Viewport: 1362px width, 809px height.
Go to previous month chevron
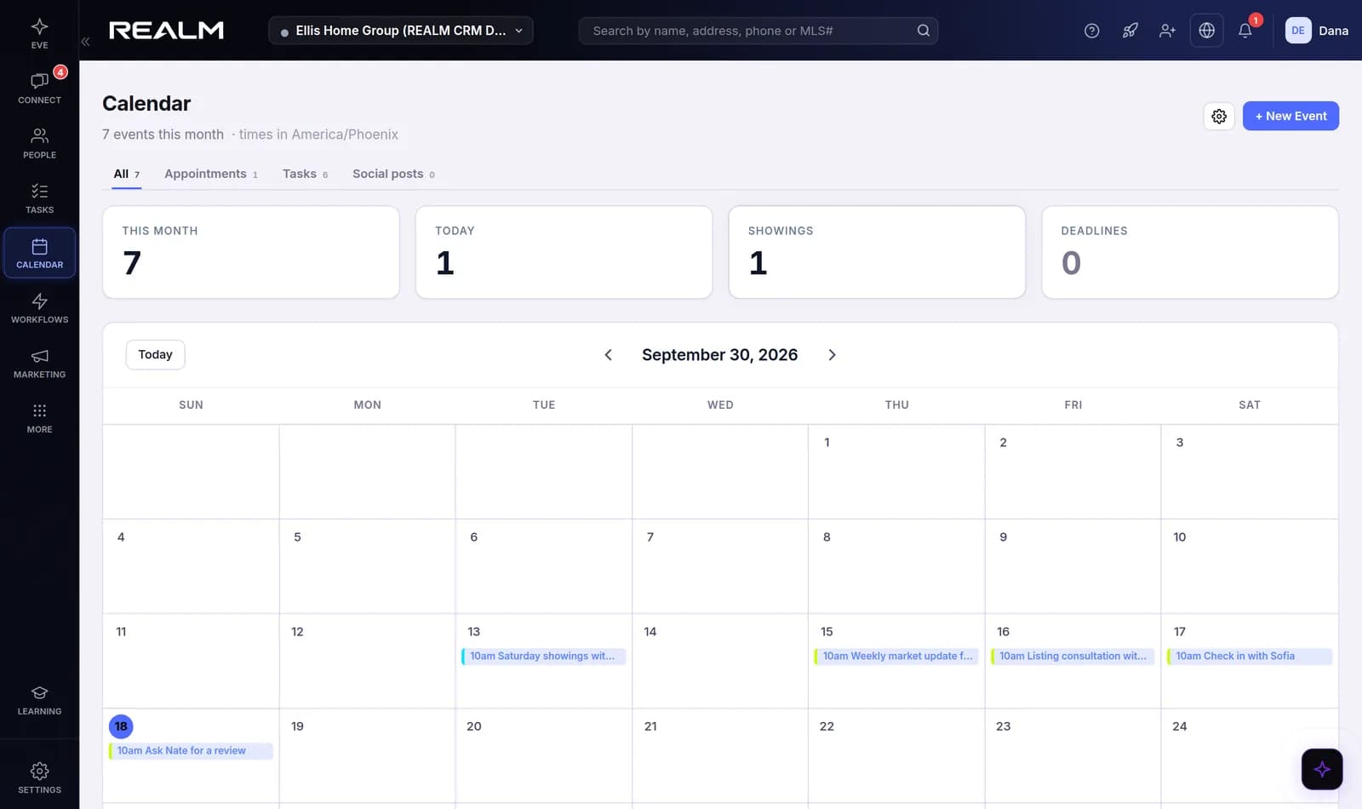[x=608, y=355]
